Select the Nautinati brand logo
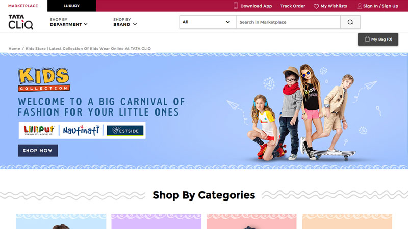Screen dimensions: 408x229 tap(81, 130)
